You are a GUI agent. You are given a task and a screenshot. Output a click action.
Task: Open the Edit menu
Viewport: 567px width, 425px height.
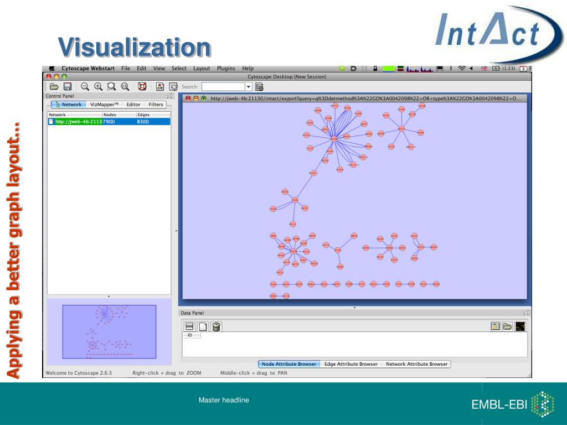pos(141,68)
